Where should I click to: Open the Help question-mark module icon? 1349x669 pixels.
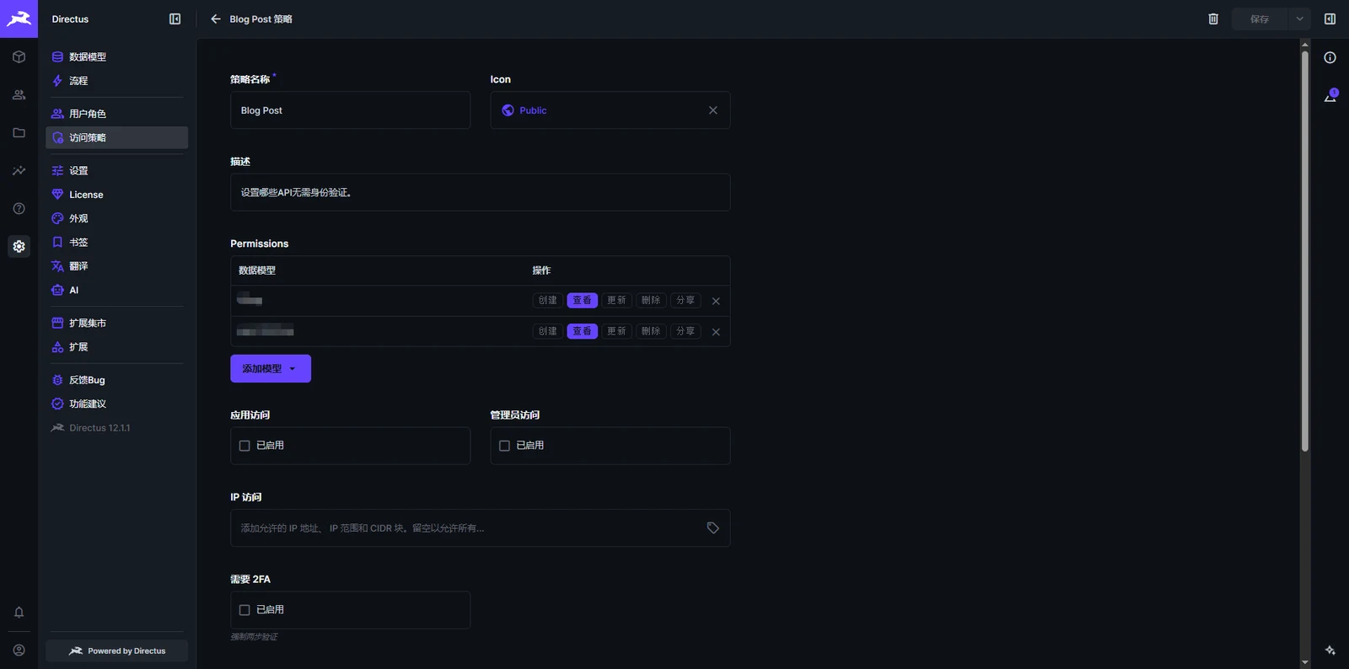(x=19, y=209)
